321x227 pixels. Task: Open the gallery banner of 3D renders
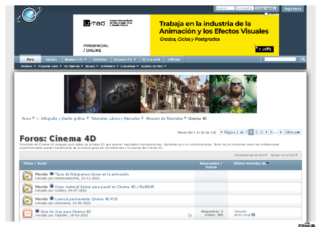[160, 94]
